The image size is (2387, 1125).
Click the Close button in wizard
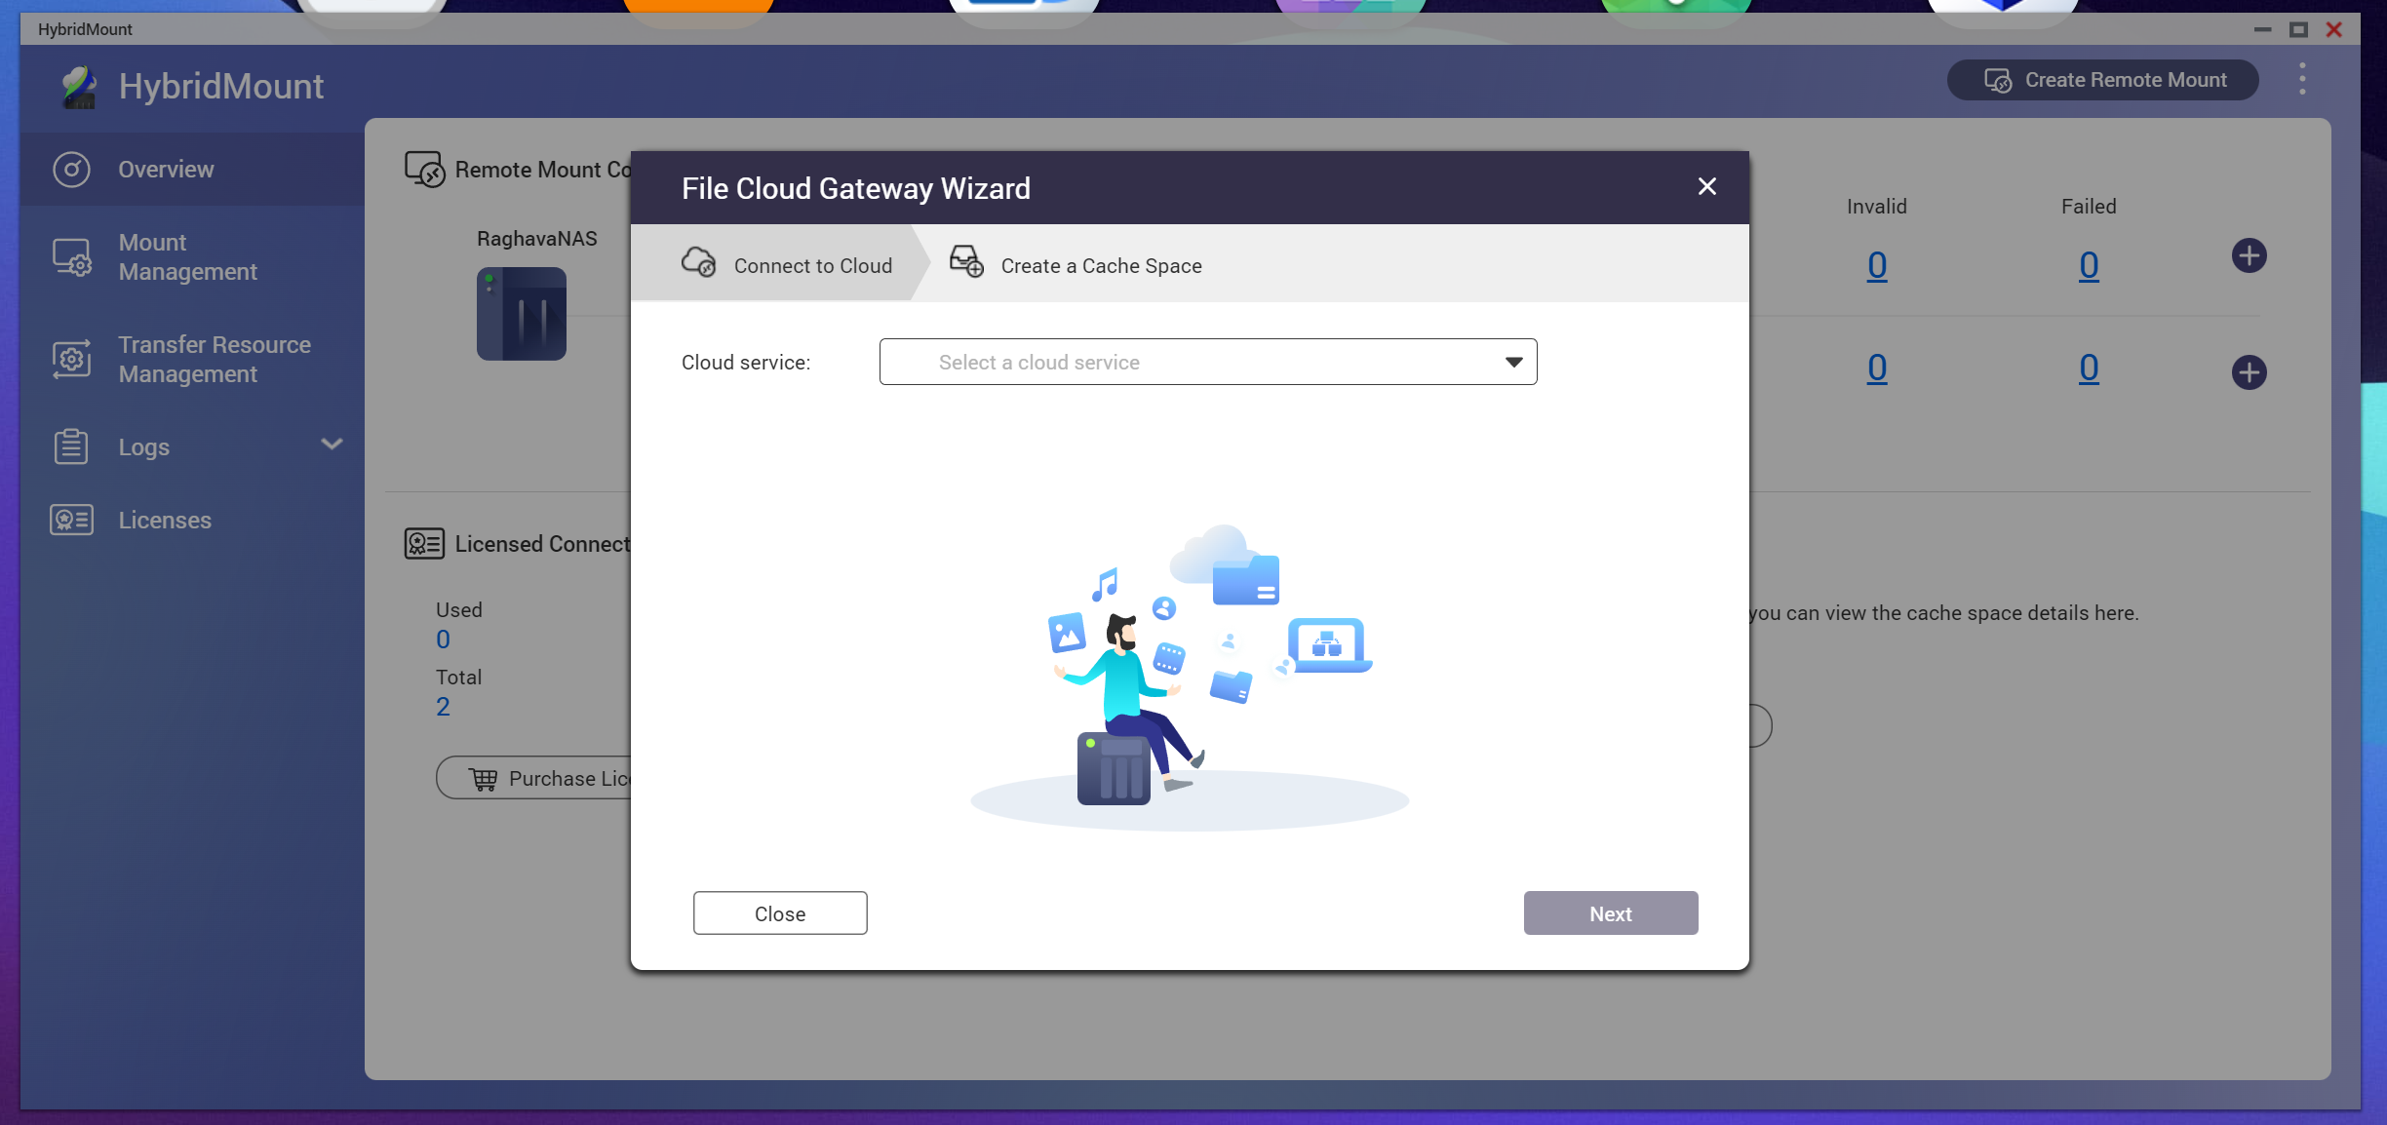[780, 913]
